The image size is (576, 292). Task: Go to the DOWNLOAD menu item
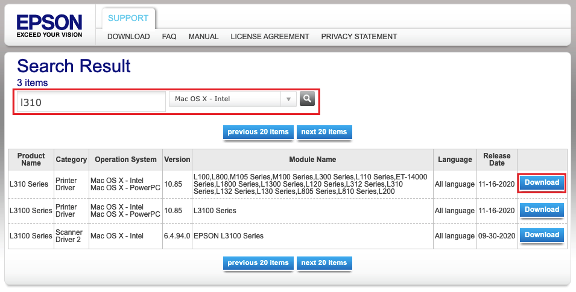(x=128, y=37)
